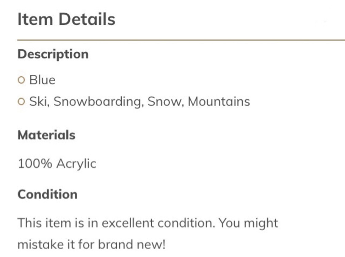Click the 100% text under Materials
The height and width of the screenshot is (257, 345).
point(35,164)
